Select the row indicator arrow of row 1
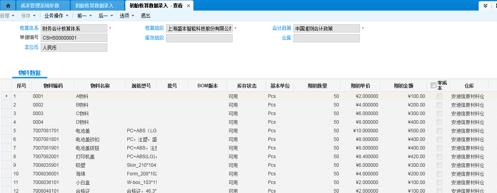 point(6,96)
